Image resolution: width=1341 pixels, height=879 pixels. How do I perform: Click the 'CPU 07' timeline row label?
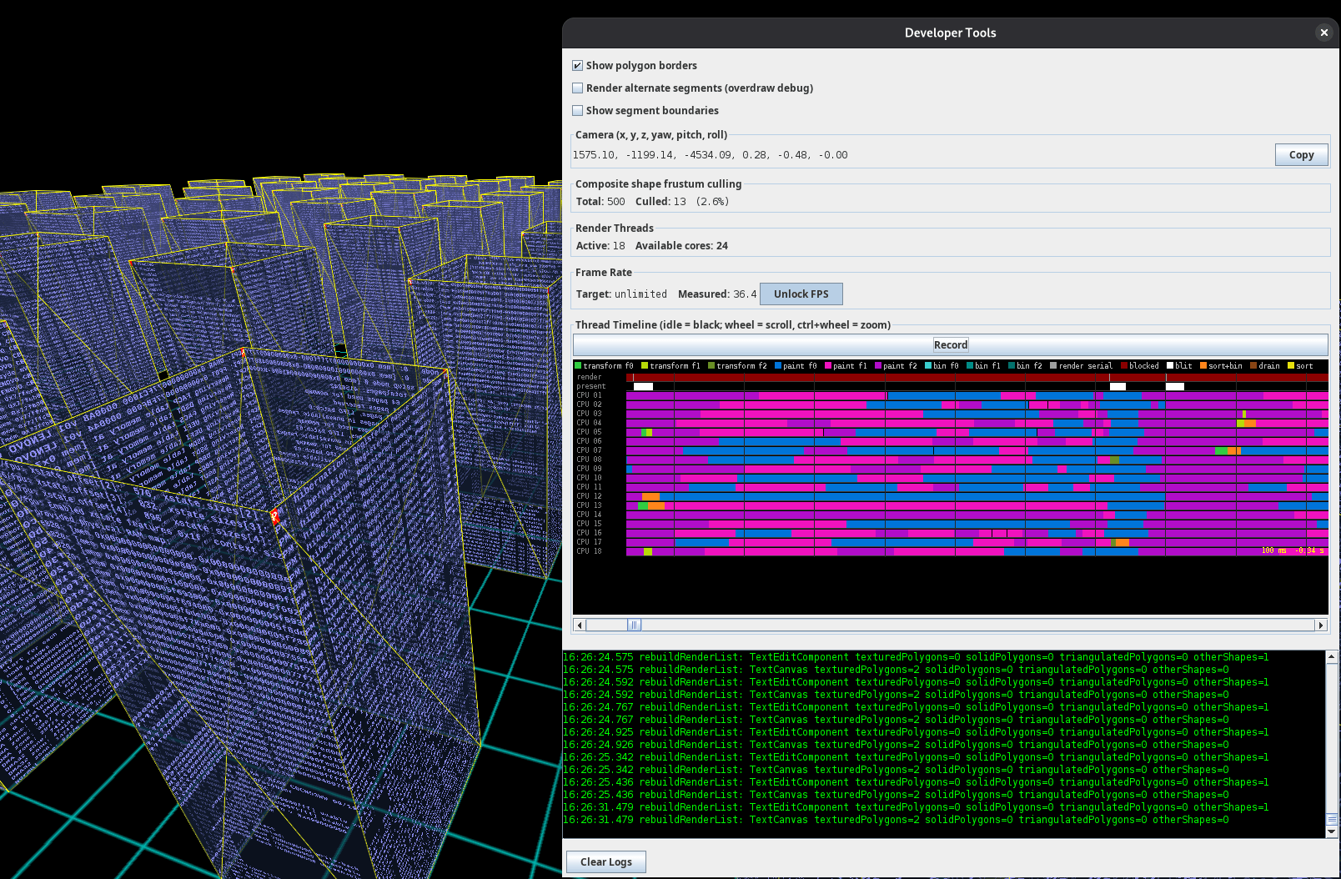pos(589,450)
